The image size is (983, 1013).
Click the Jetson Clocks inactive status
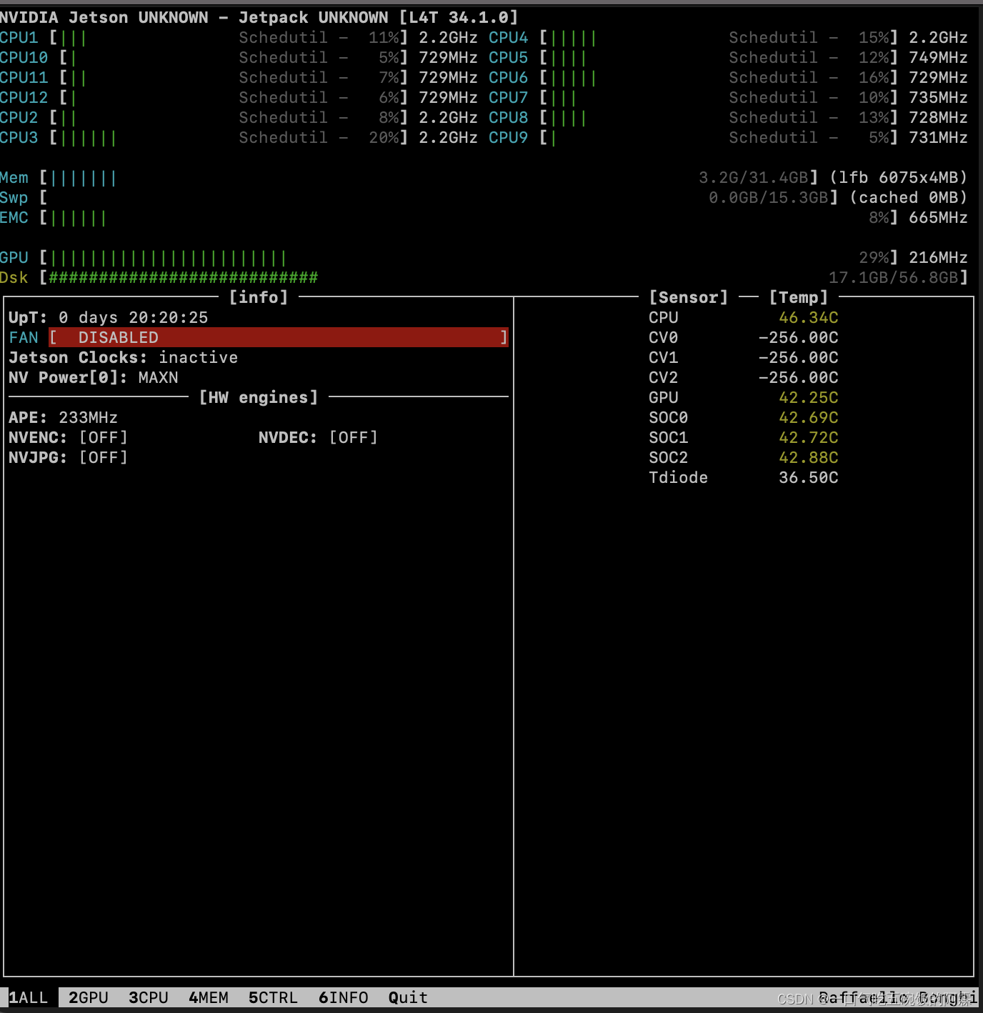(199, 357)
